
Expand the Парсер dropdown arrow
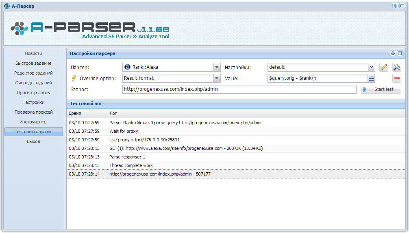tap(217, 67)
